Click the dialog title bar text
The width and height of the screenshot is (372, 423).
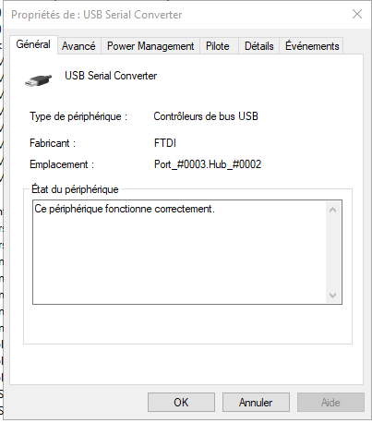click(x=97, y=15)
